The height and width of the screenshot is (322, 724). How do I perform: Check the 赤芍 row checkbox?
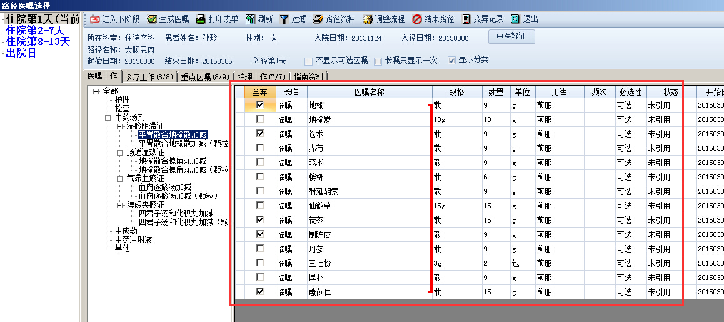[x=261, y=148]
